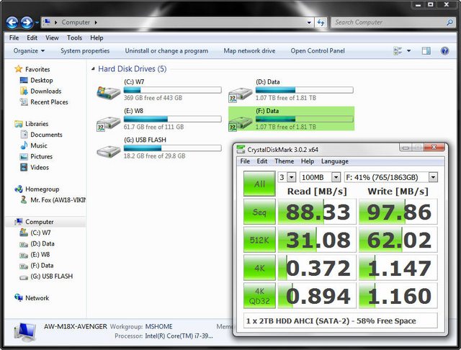The height and width of the screenshot is (350, 461).
Task: Run the 4K QD32 test
Action: click(257, 295)
